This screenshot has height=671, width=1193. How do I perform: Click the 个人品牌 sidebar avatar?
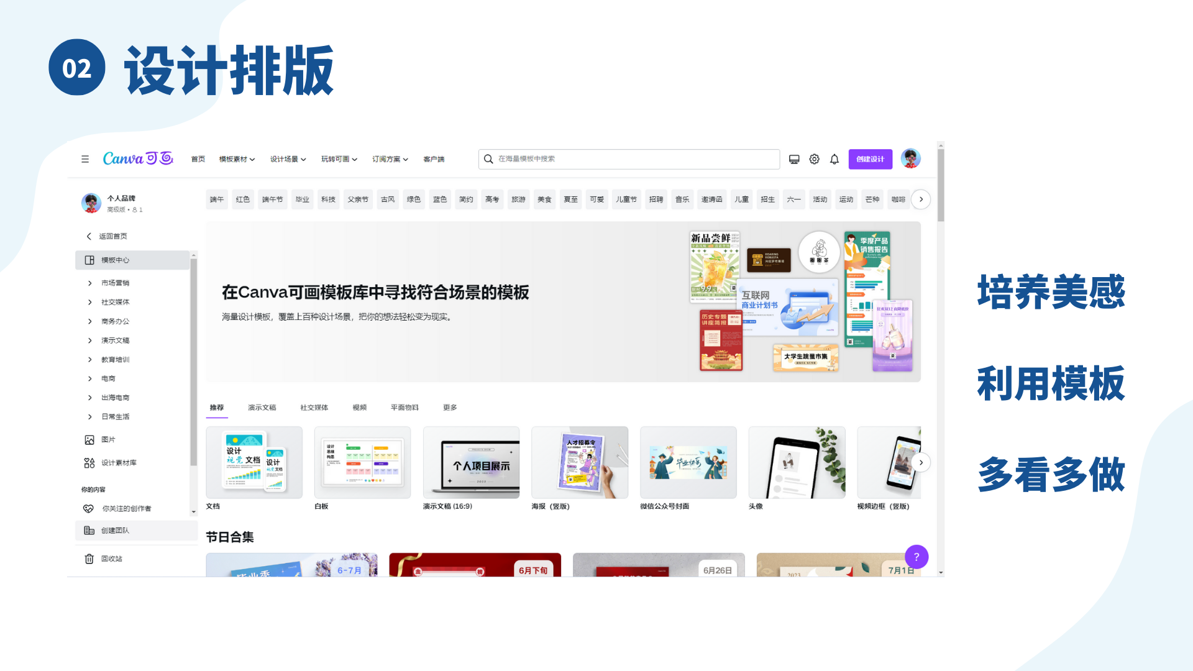pos(91,203)
